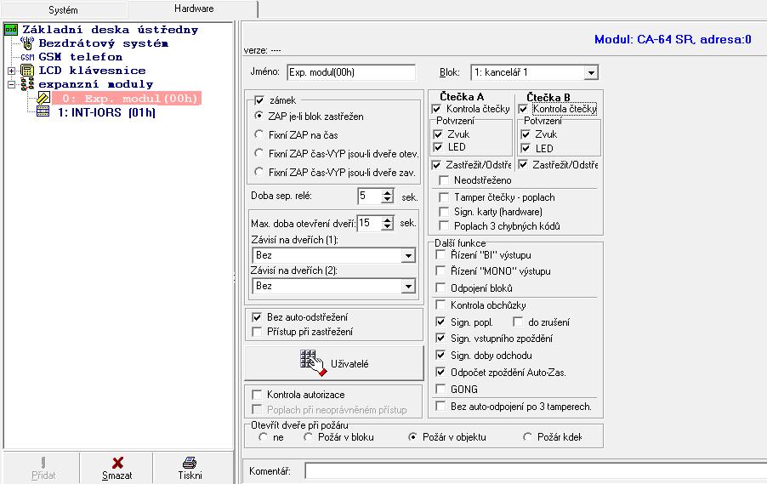Select Fixní ZAP čas-VYP jsou-li dveře otev.

tap(259, 153)
